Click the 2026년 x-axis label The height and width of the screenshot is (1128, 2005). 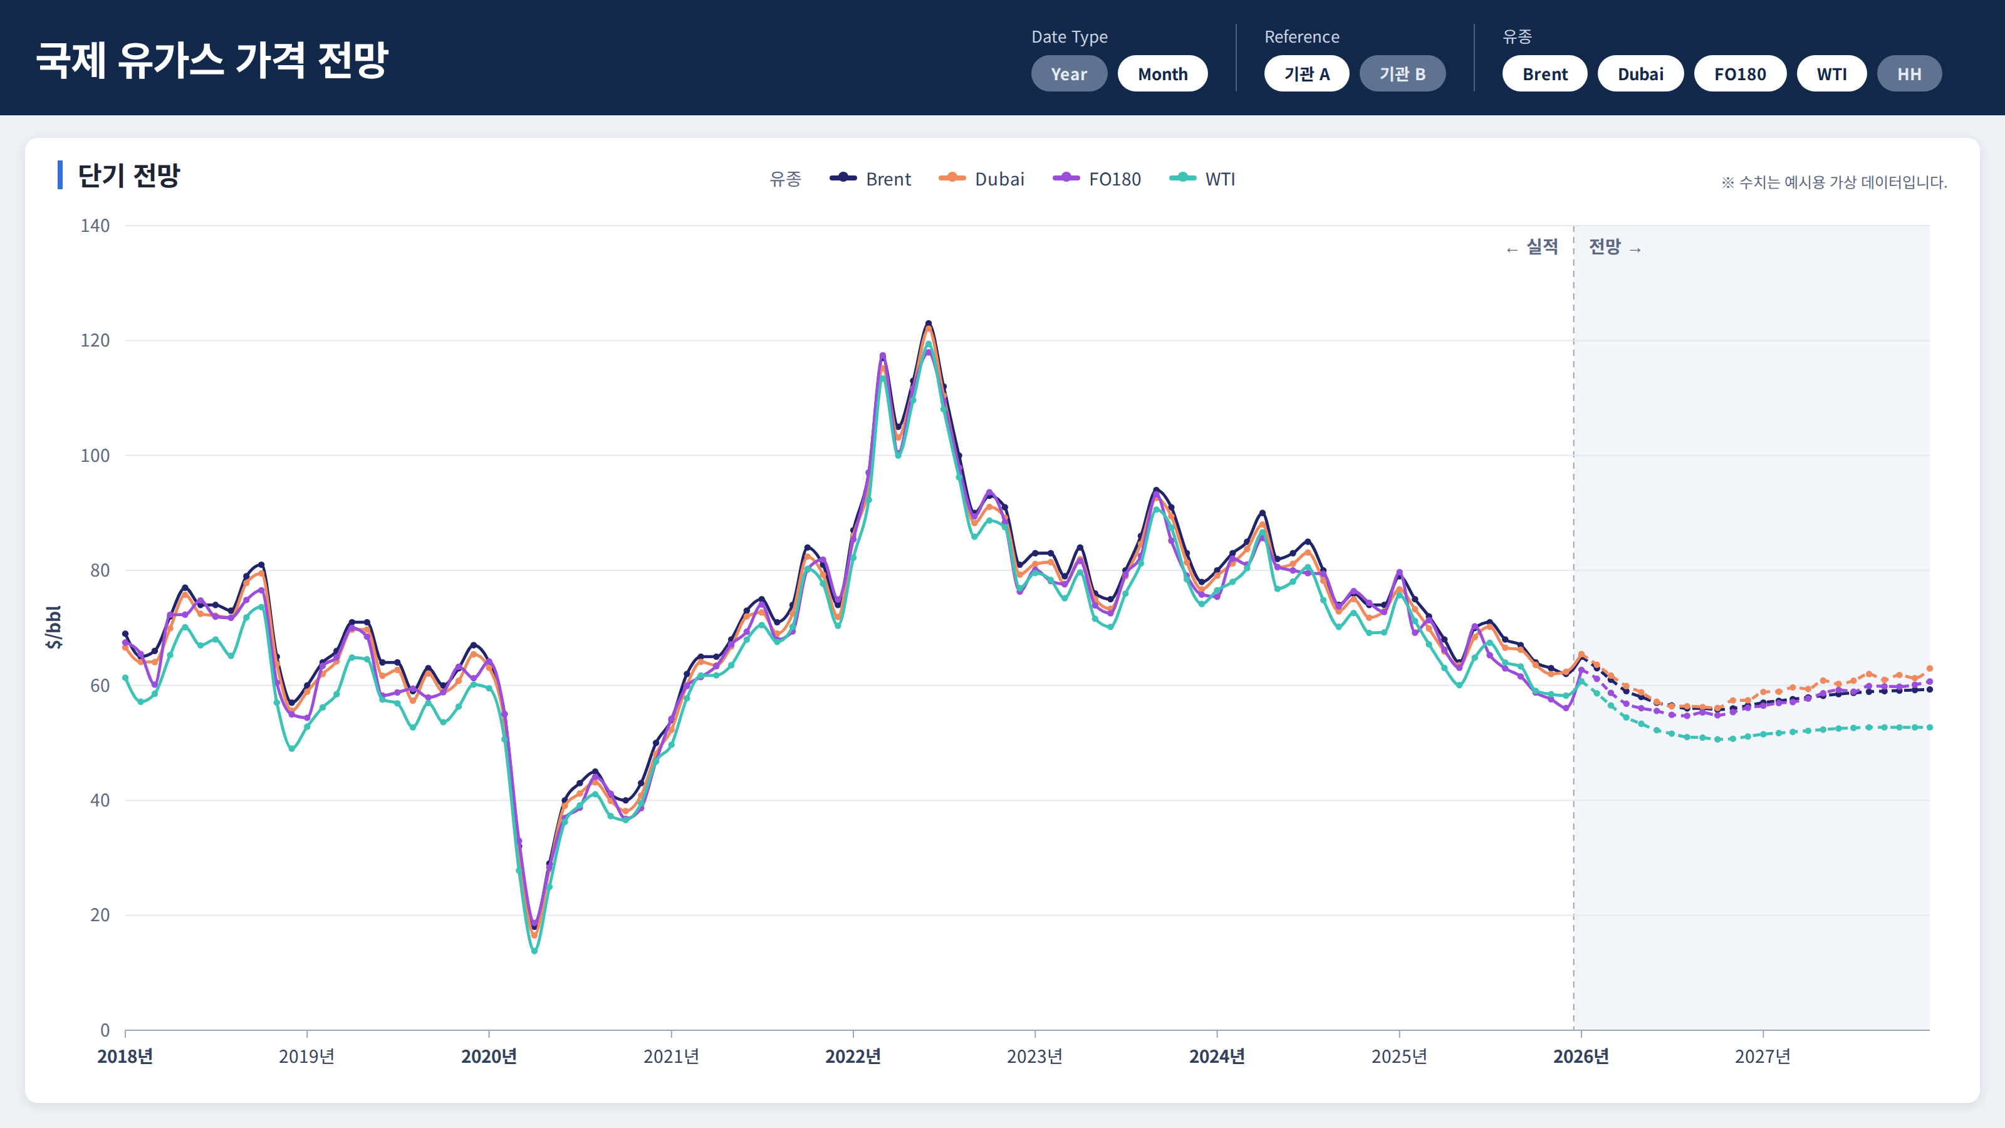tap(1581, 1057)
